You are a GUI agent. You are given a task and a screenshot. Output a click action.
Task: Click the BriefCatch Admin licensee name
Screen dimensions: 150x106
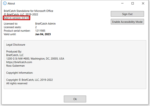(x=45, y=24)
